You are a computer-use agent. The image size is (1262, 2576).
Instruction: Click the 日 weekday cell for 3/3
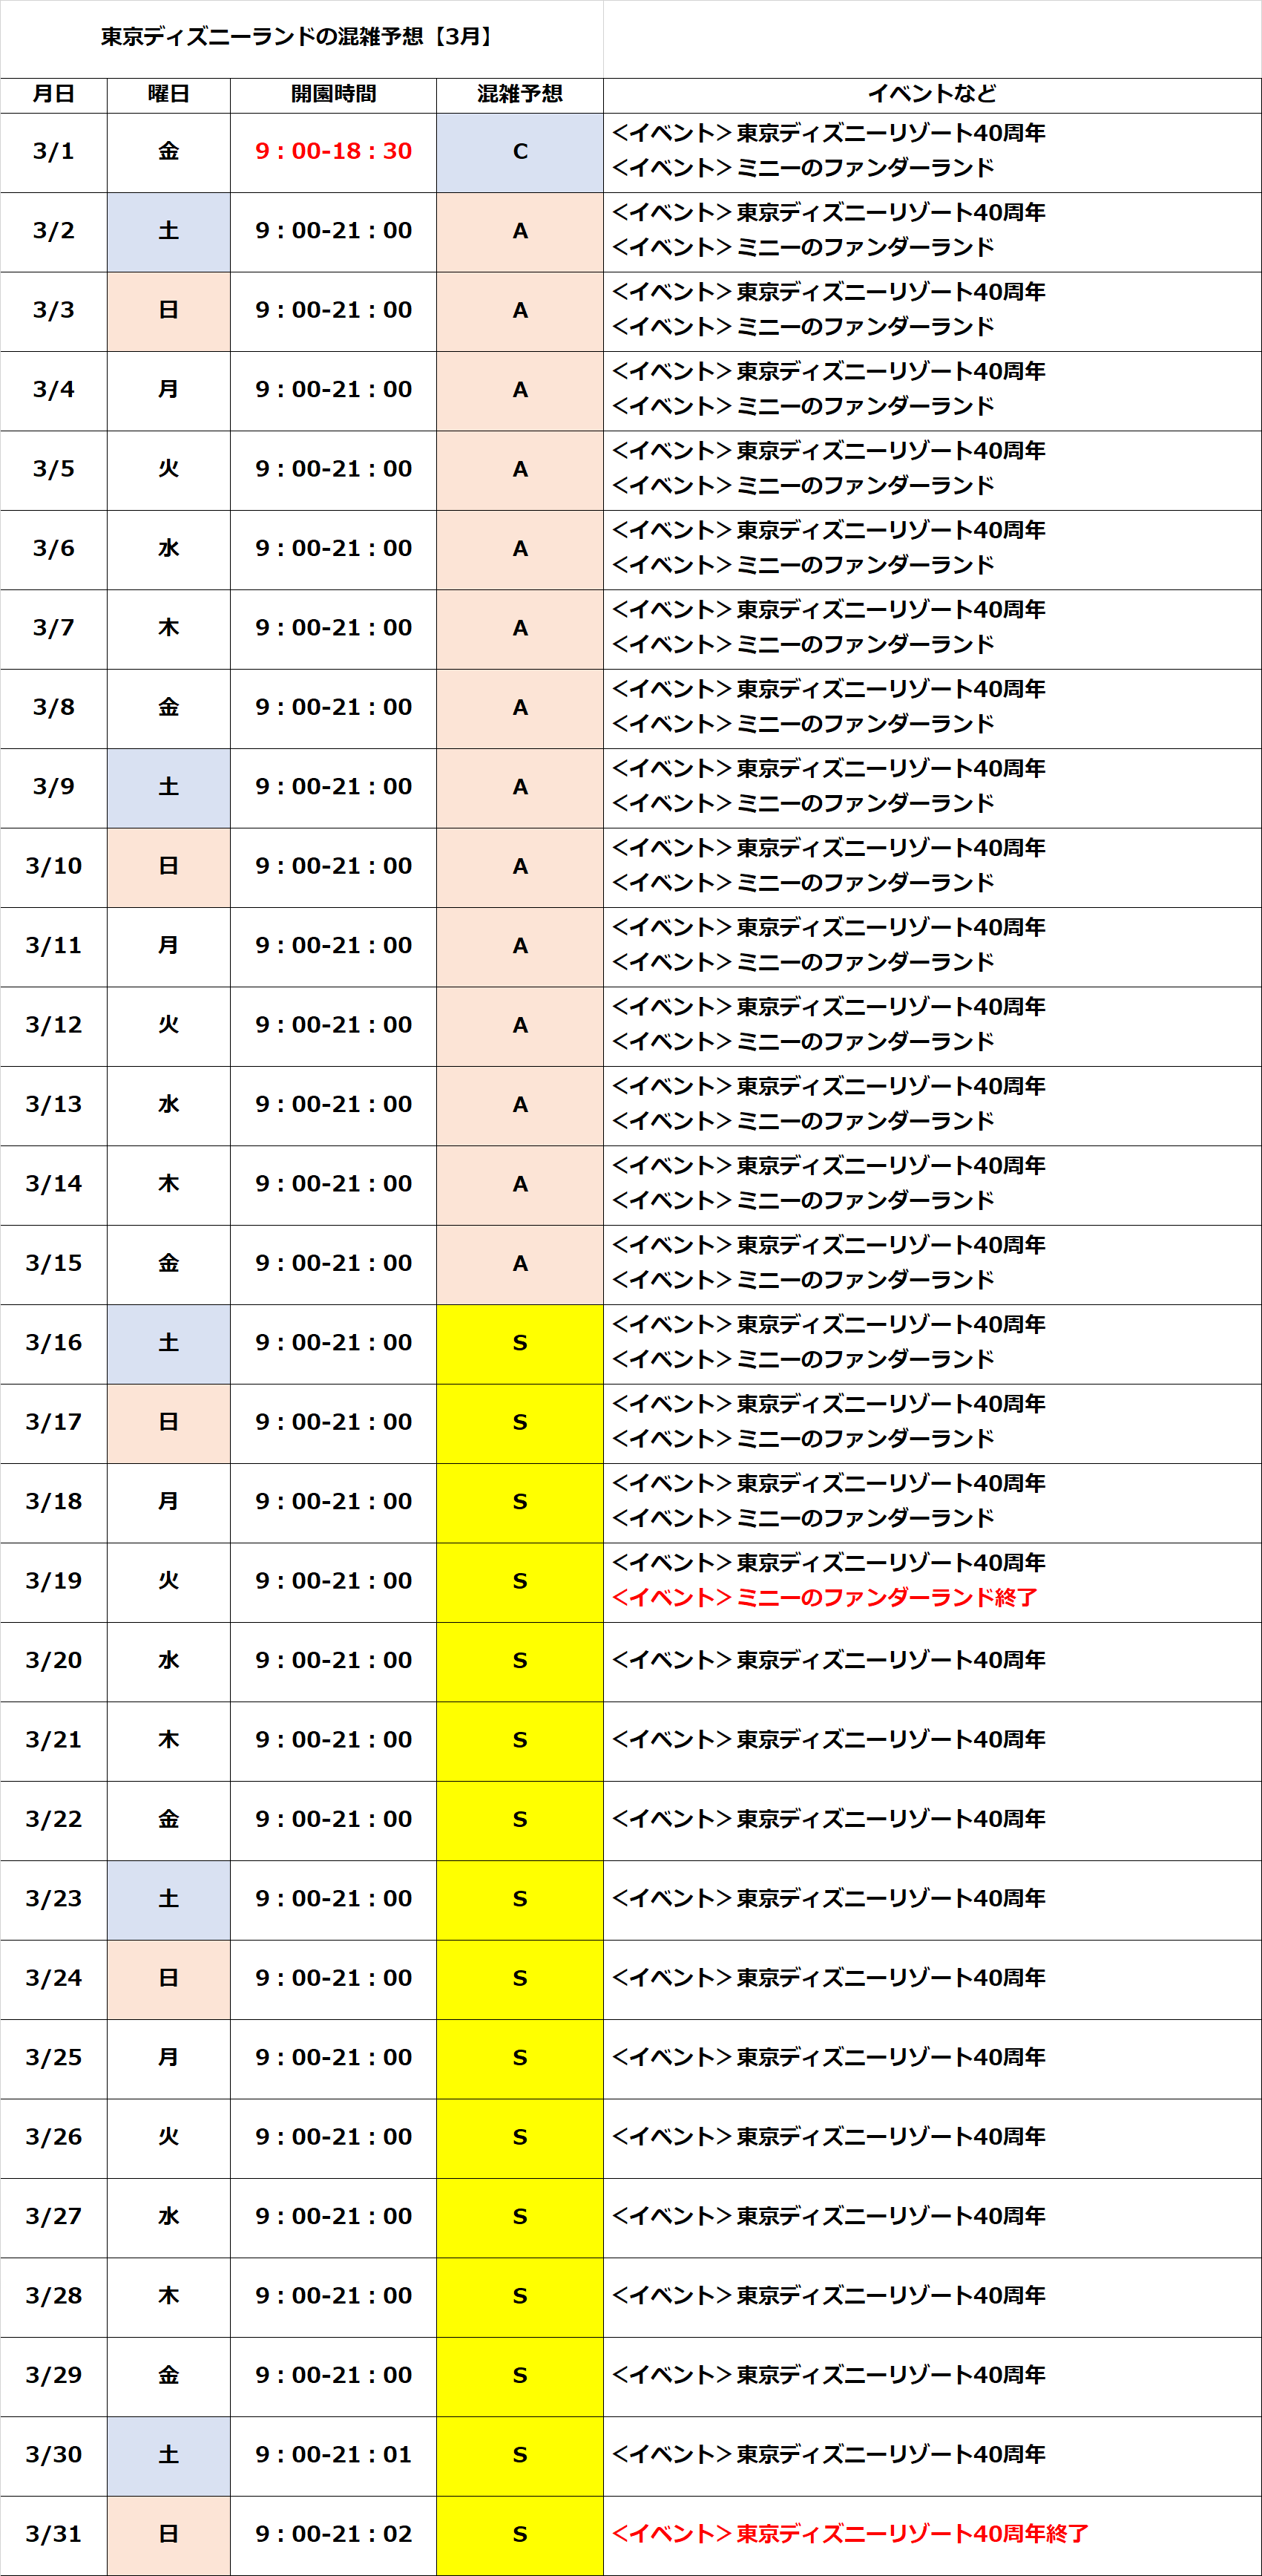[169, 311]
